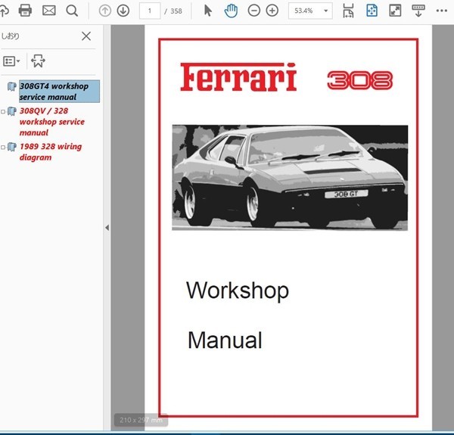Send file by email envelope icon
The width and height of the screenshot is (454, 435).
(49, 11)
